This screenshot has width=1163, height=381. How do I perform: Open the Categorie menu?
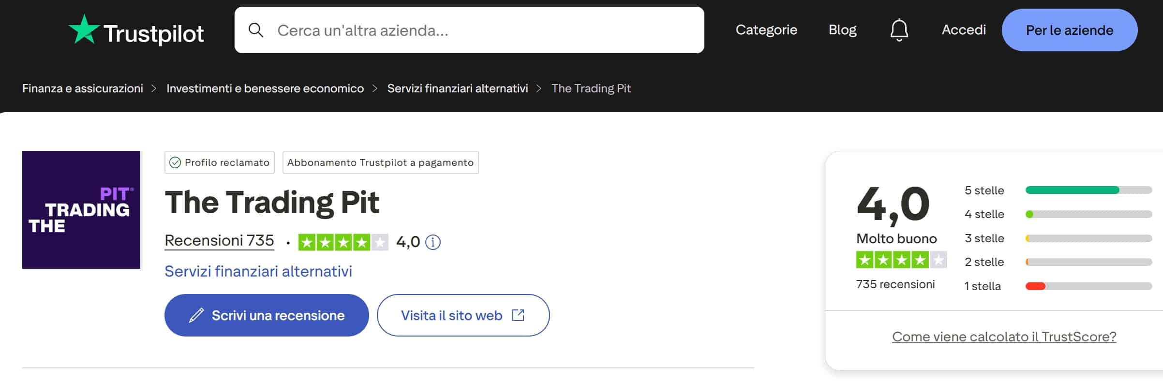tap(766, 29)
